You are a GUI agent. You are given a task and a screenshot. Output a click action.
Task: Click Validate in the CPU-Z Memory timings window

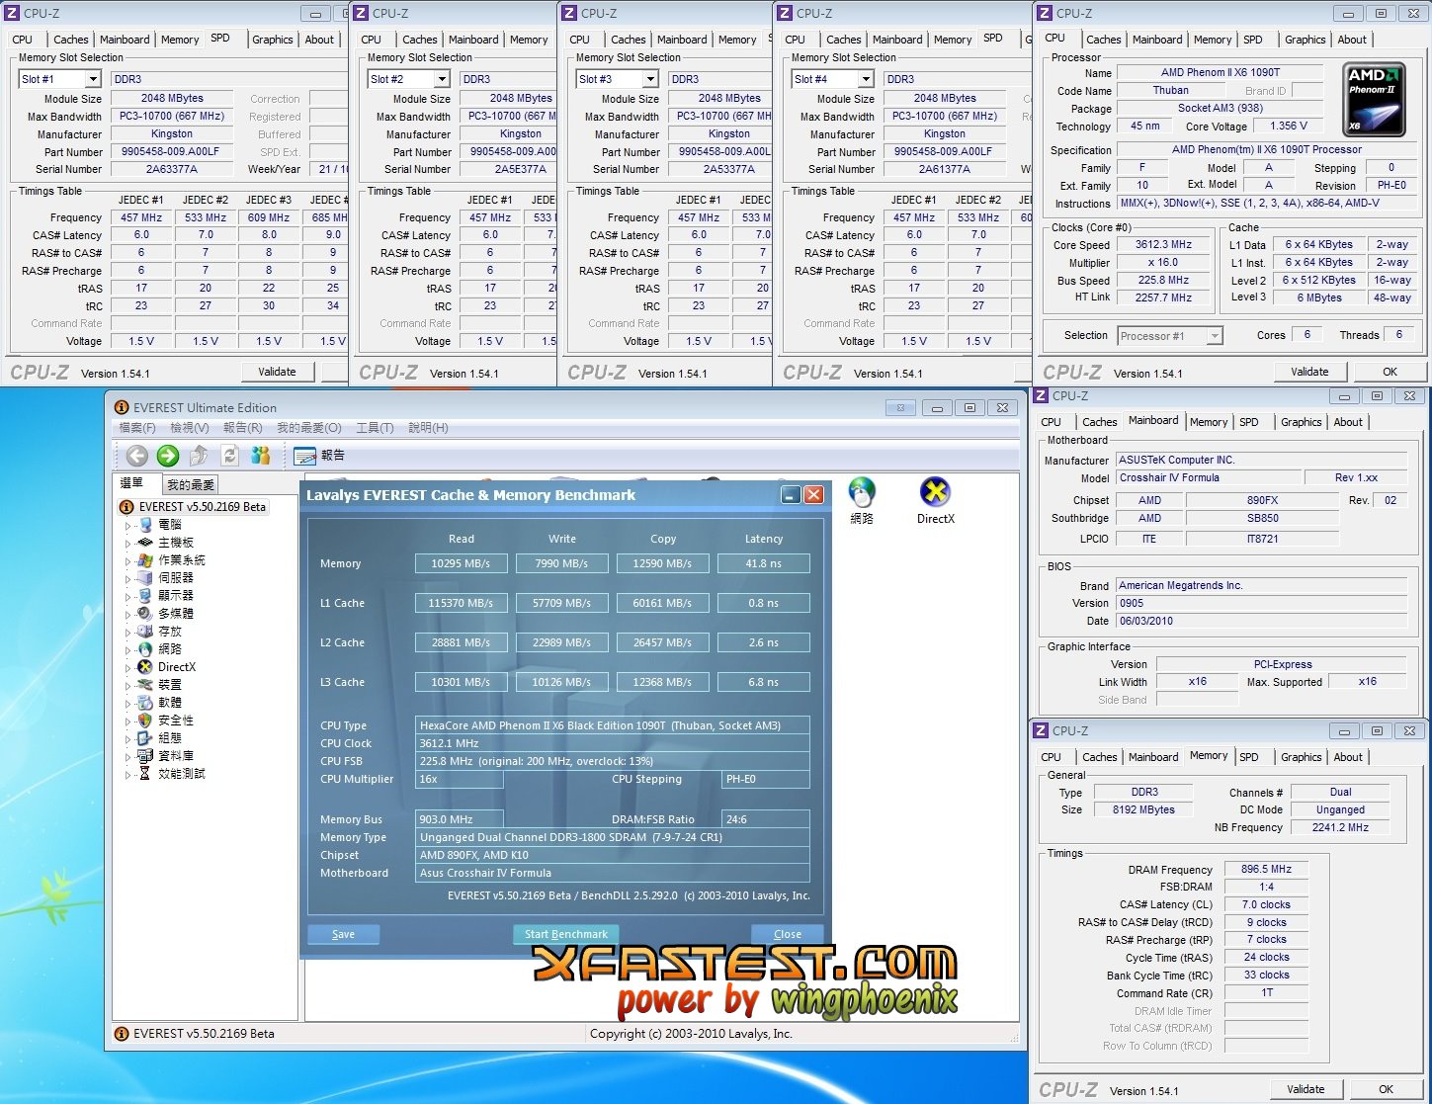[1306, 1089]
